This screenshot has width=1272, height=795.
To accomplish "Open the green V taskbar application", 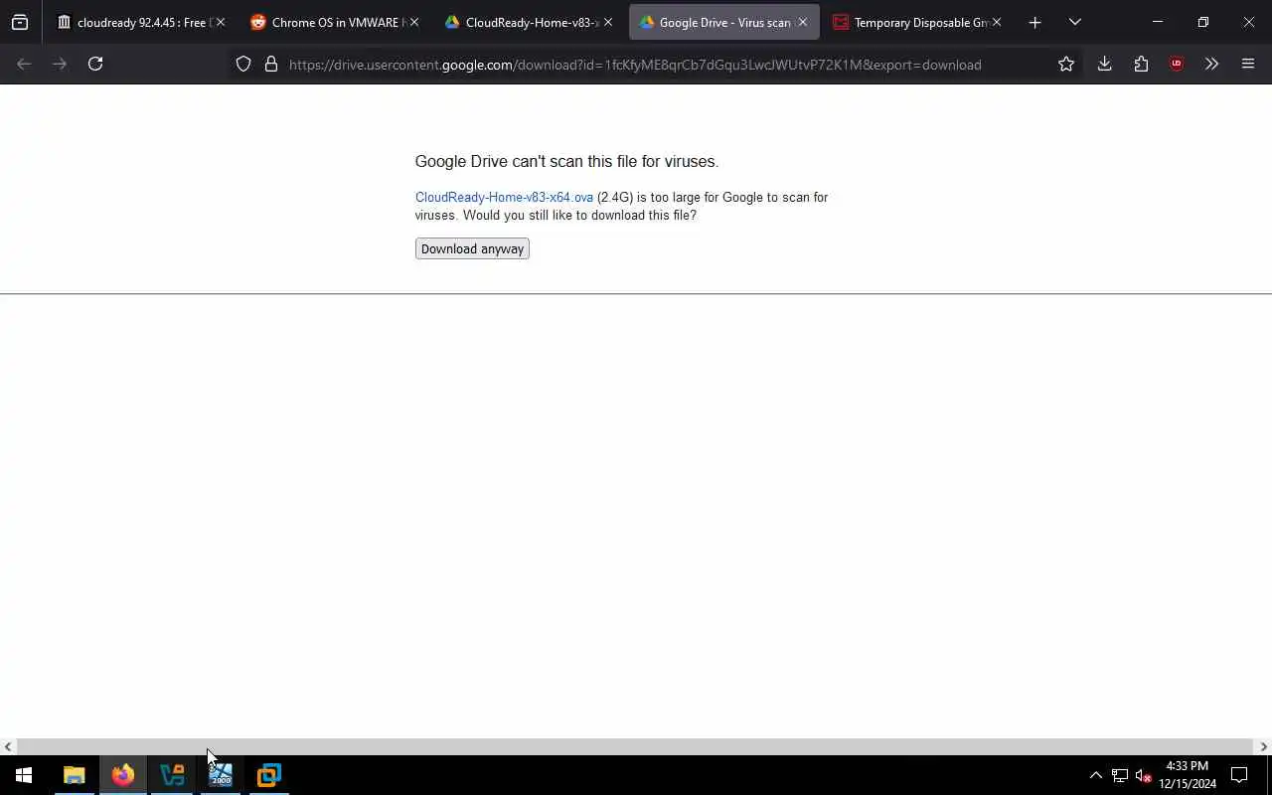I will (172, 775).
